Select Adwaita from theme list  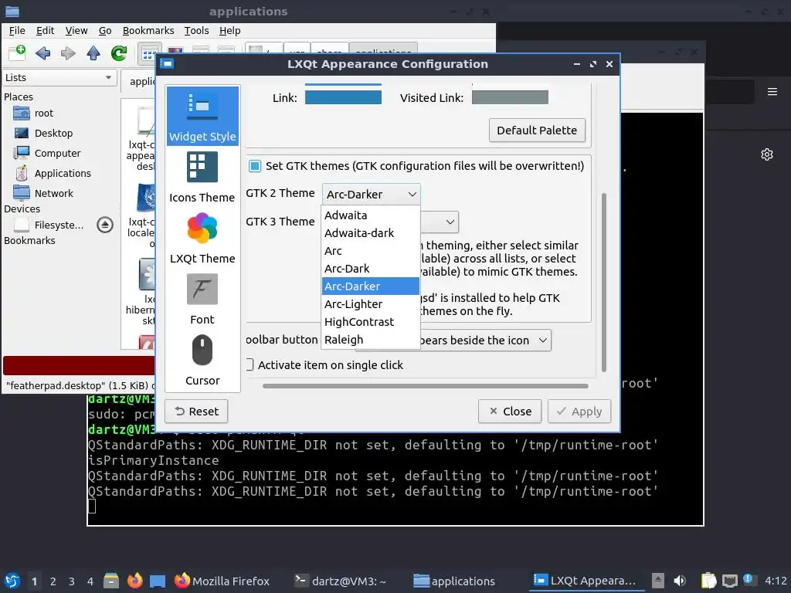(371, 215)
